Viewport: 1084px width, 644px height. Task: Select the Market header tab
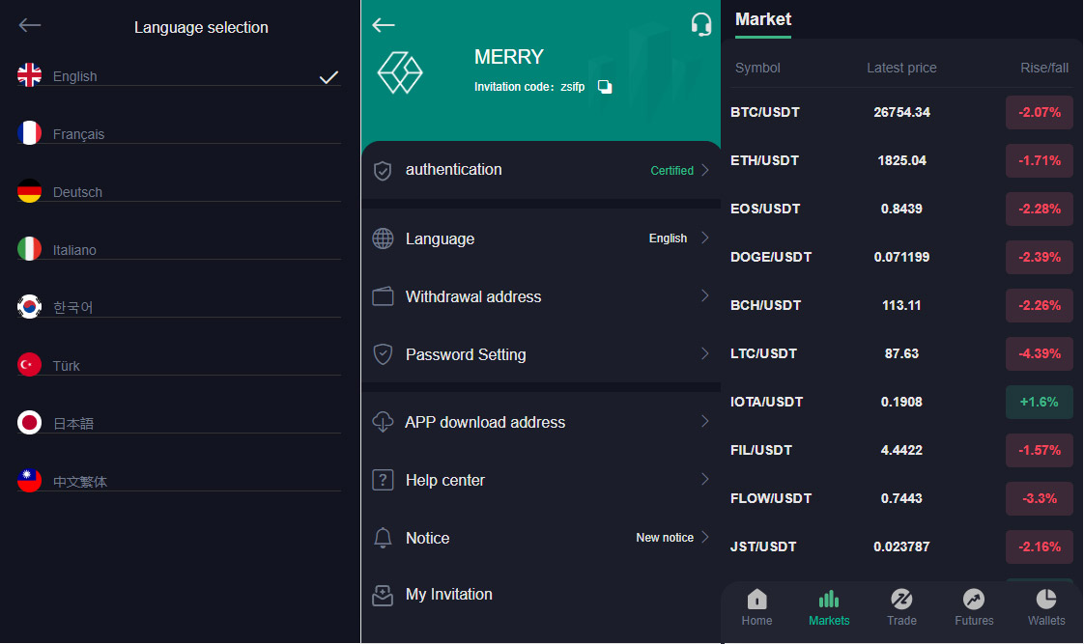762,19
